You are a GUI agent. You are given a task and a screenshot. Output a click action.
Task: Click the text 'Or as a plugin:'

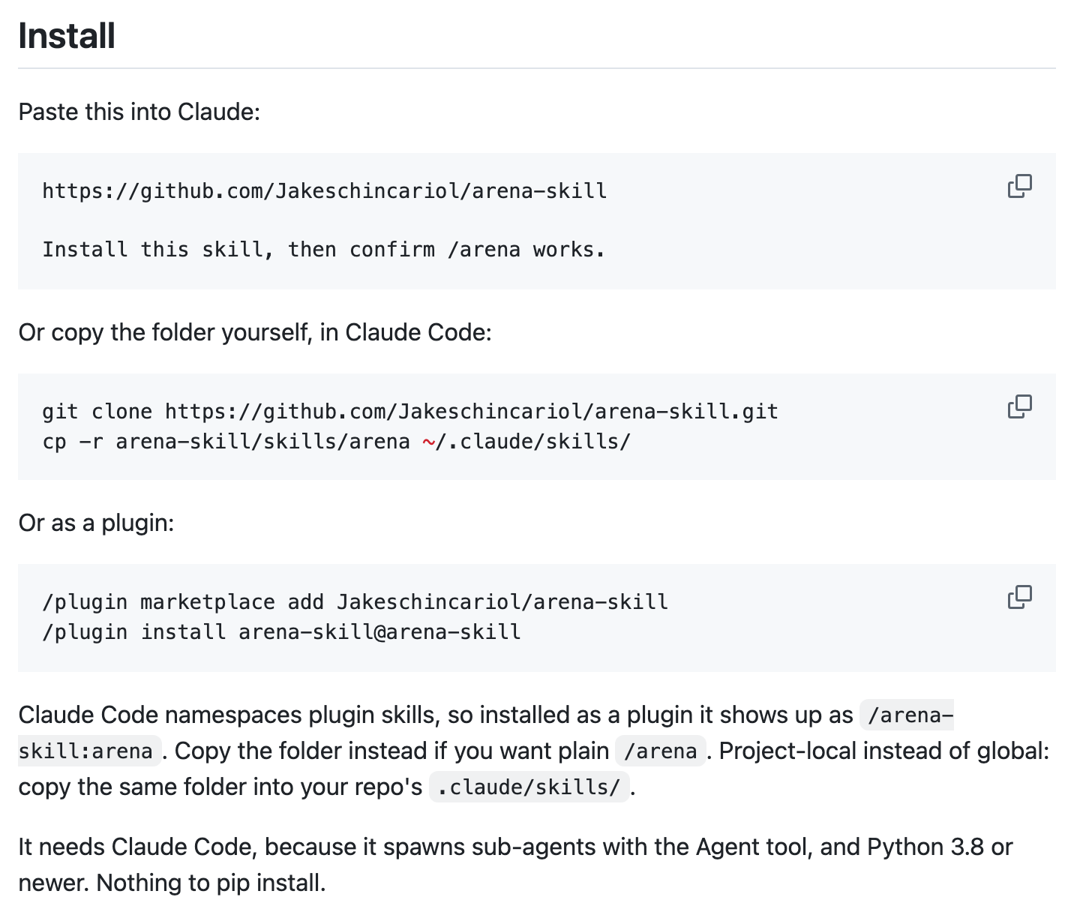(x=96, y=523)
